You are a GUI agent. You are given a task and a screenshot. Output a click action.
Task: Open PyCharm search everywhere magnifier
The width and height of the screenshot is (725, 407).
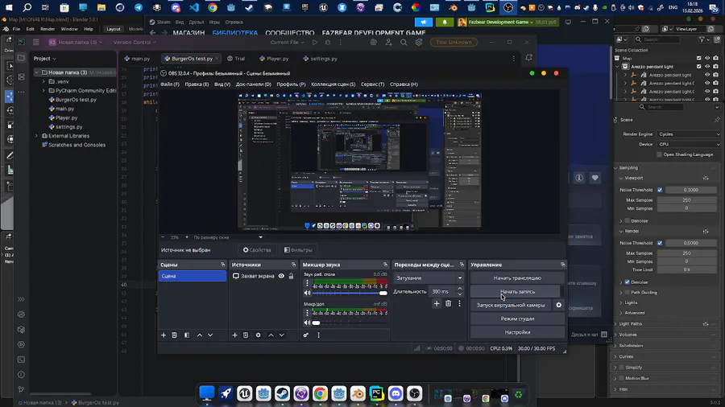tap(404, 42)
